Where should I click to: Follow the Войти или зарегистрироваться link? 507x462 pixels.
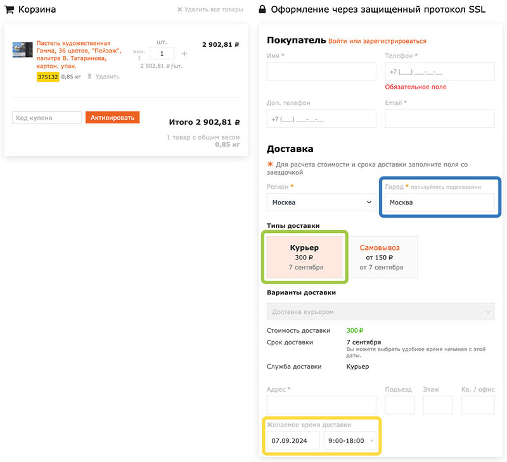(x=377, y=41)
